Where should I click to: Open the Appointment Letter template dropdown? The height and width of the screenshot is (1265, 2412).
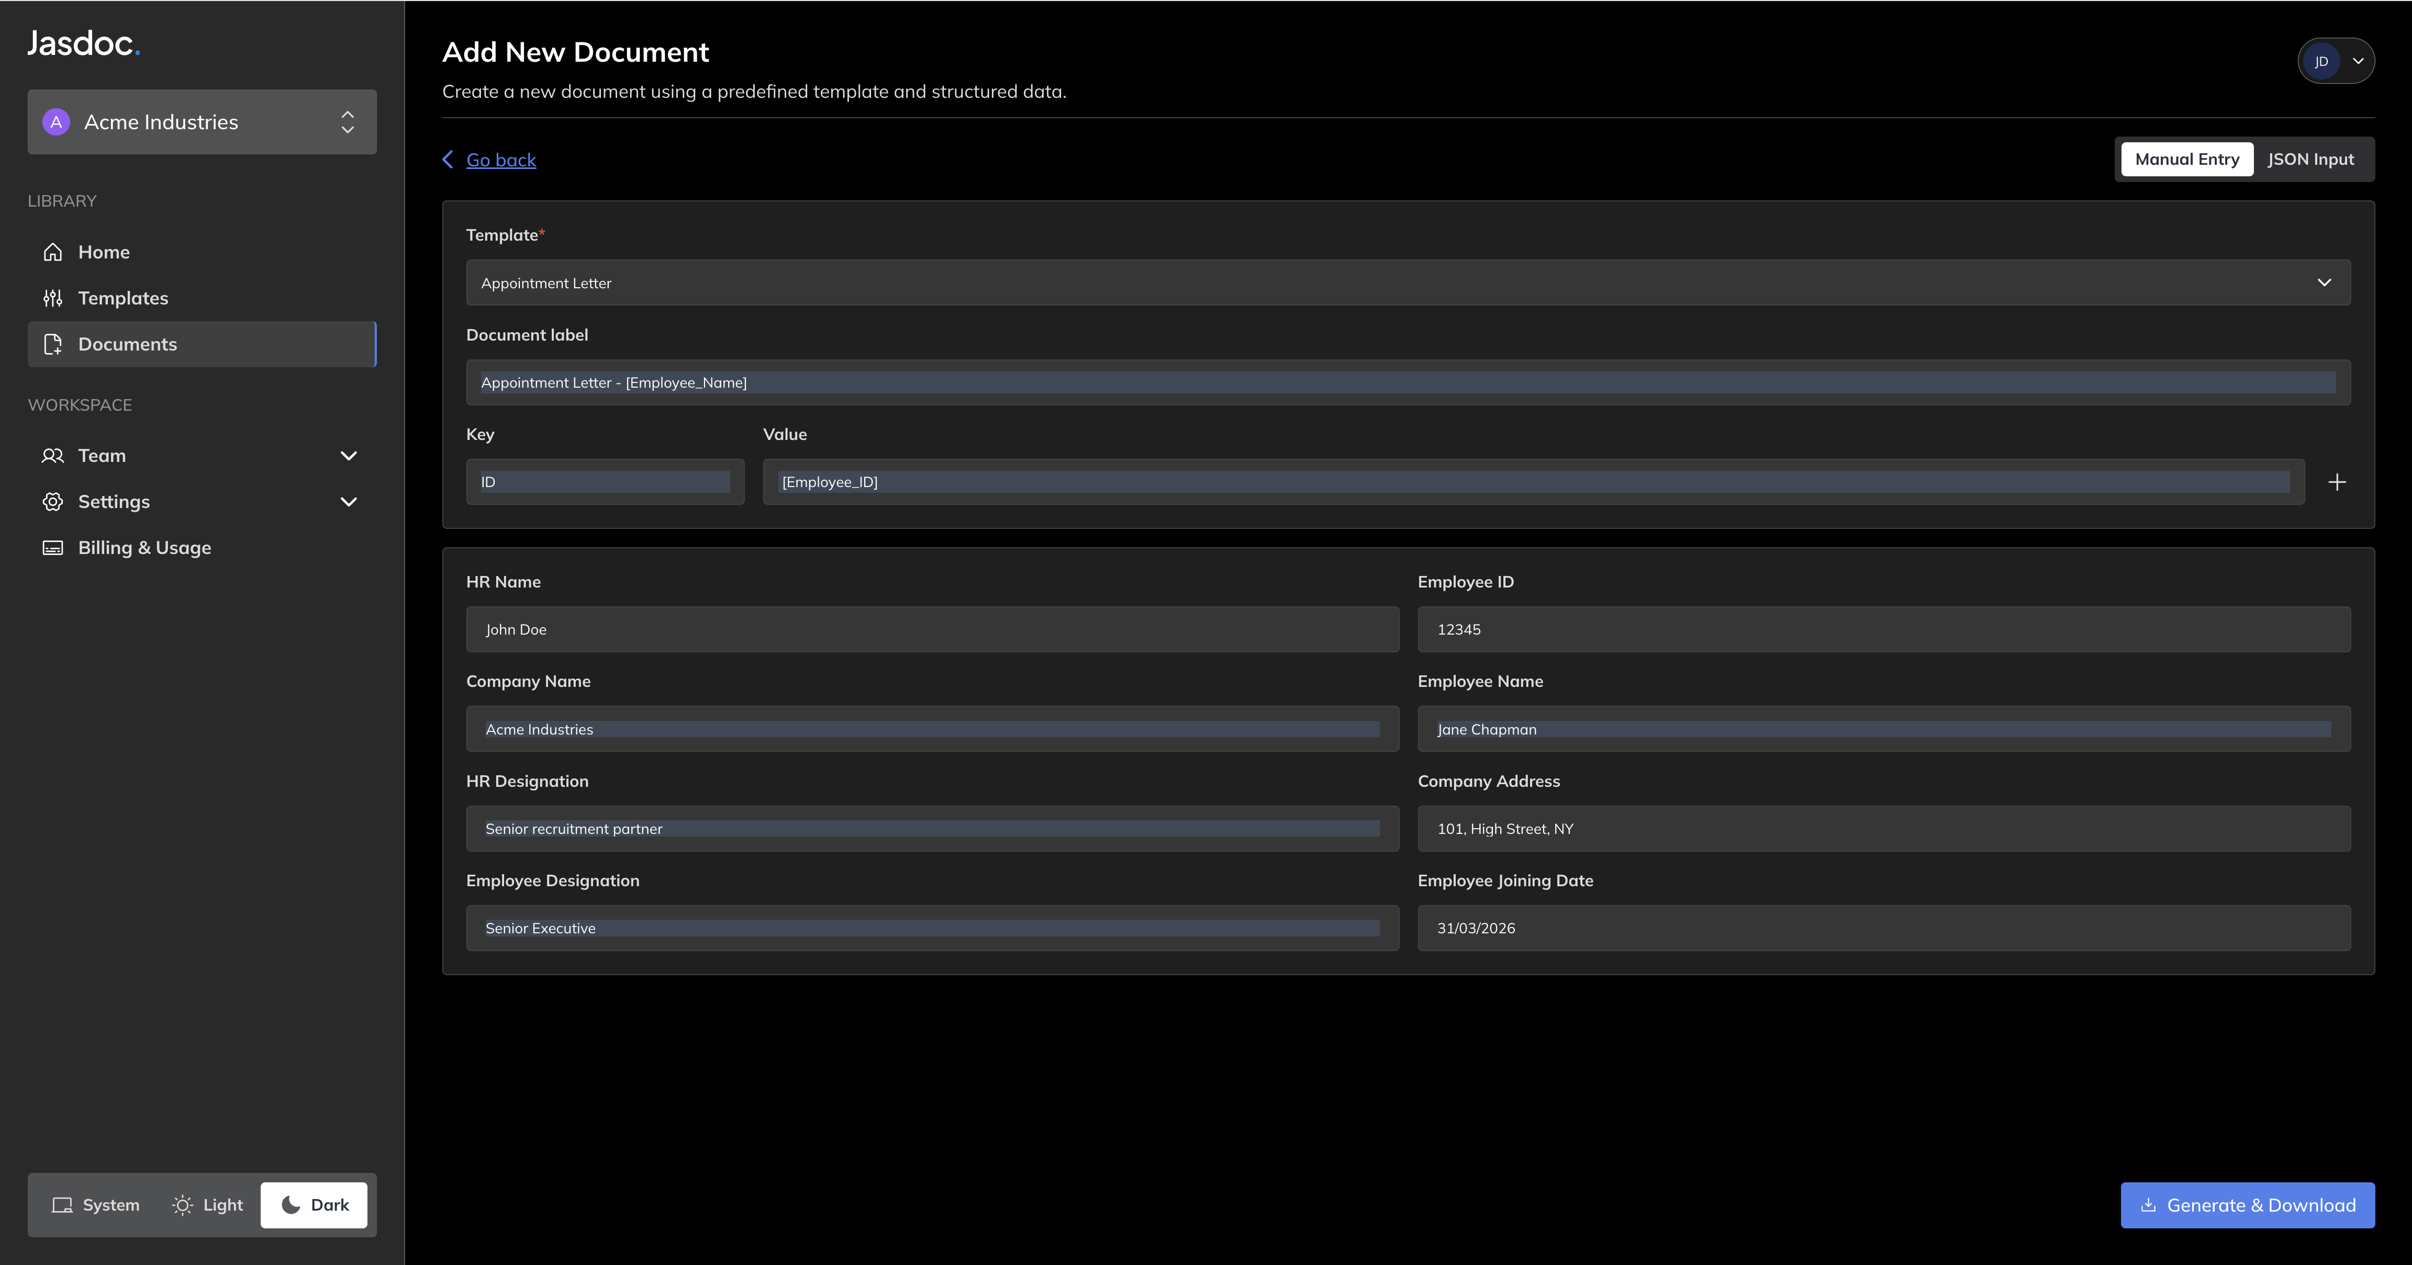pos(1408,283)
